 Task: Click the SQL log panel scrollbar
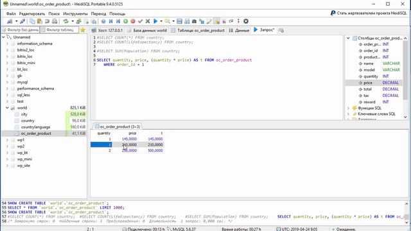[x=407, y=212]
